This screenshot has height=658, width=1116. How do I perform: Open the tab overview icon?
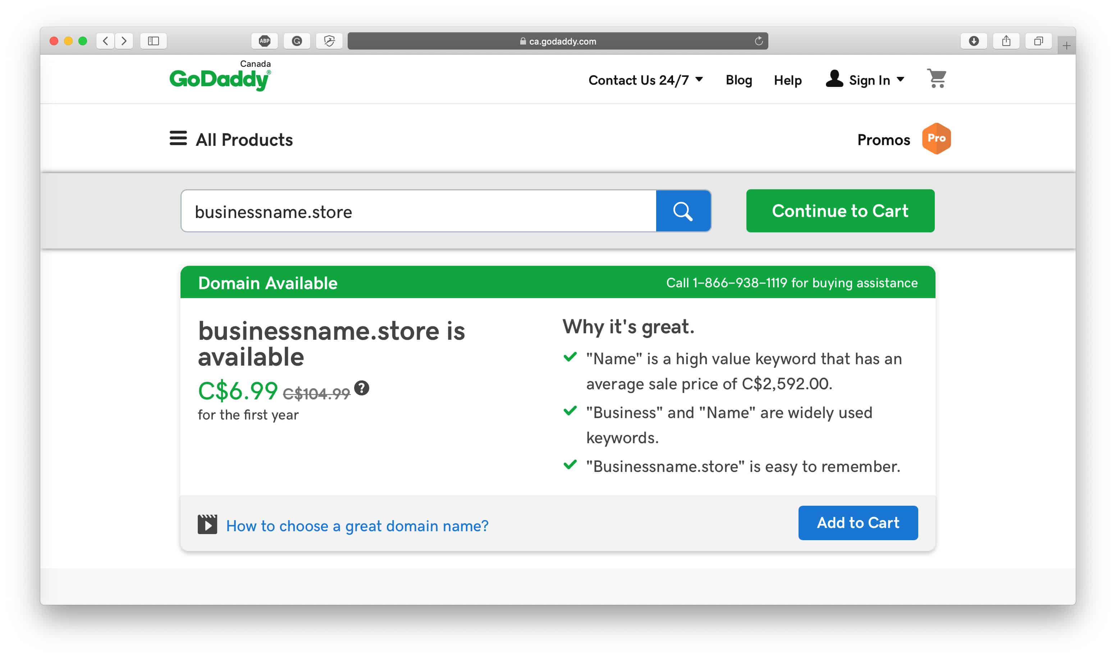coord(1038,41)
